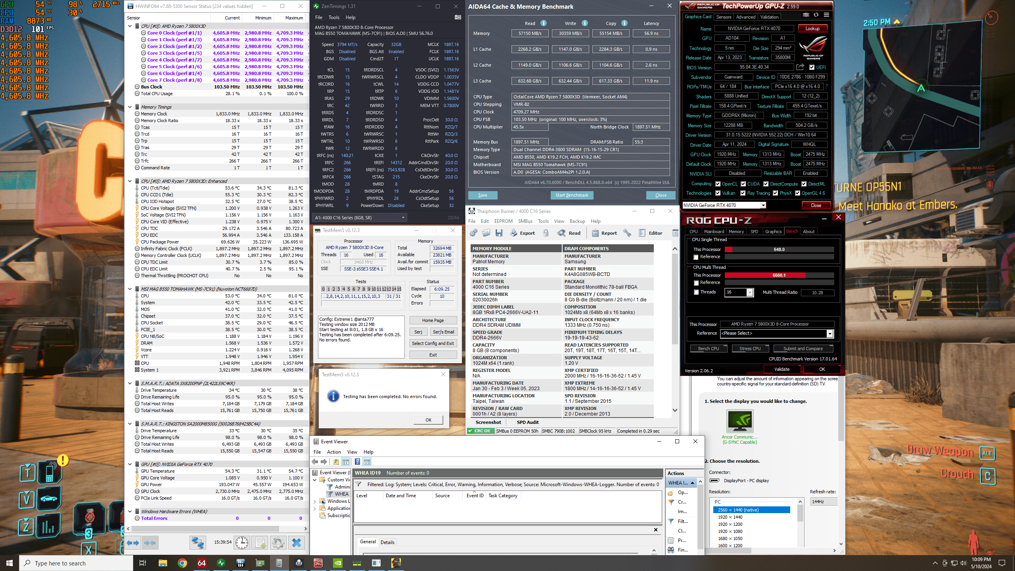
Task: Switch to the GPU-Z Sensors tab
Action: (x=724, y=17)
